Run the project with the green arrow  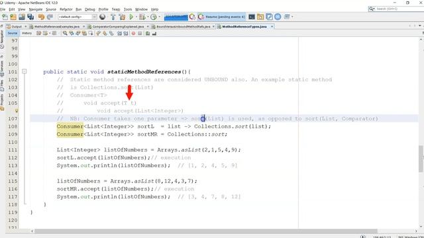click(131, 17)
